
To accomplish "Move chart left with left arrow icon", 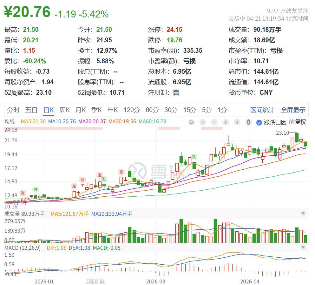I will click(x=226, y=122).
